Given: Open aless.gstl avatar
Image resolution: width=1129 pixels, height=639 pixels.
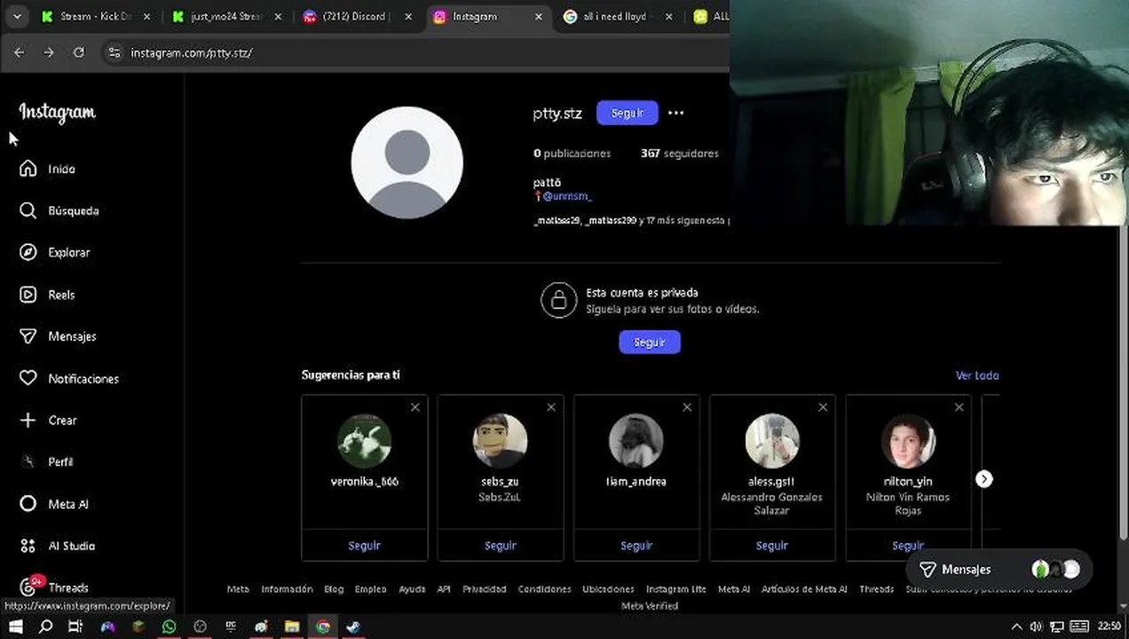Looking at the screenshot, I should pyautogui.click(x=772, y=441).
